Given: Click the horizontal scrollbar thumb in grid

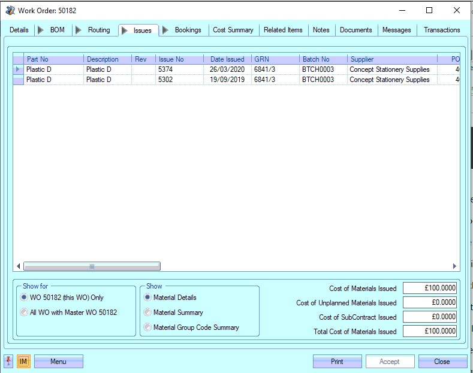Looking at the screenshot, I should 92,266.
